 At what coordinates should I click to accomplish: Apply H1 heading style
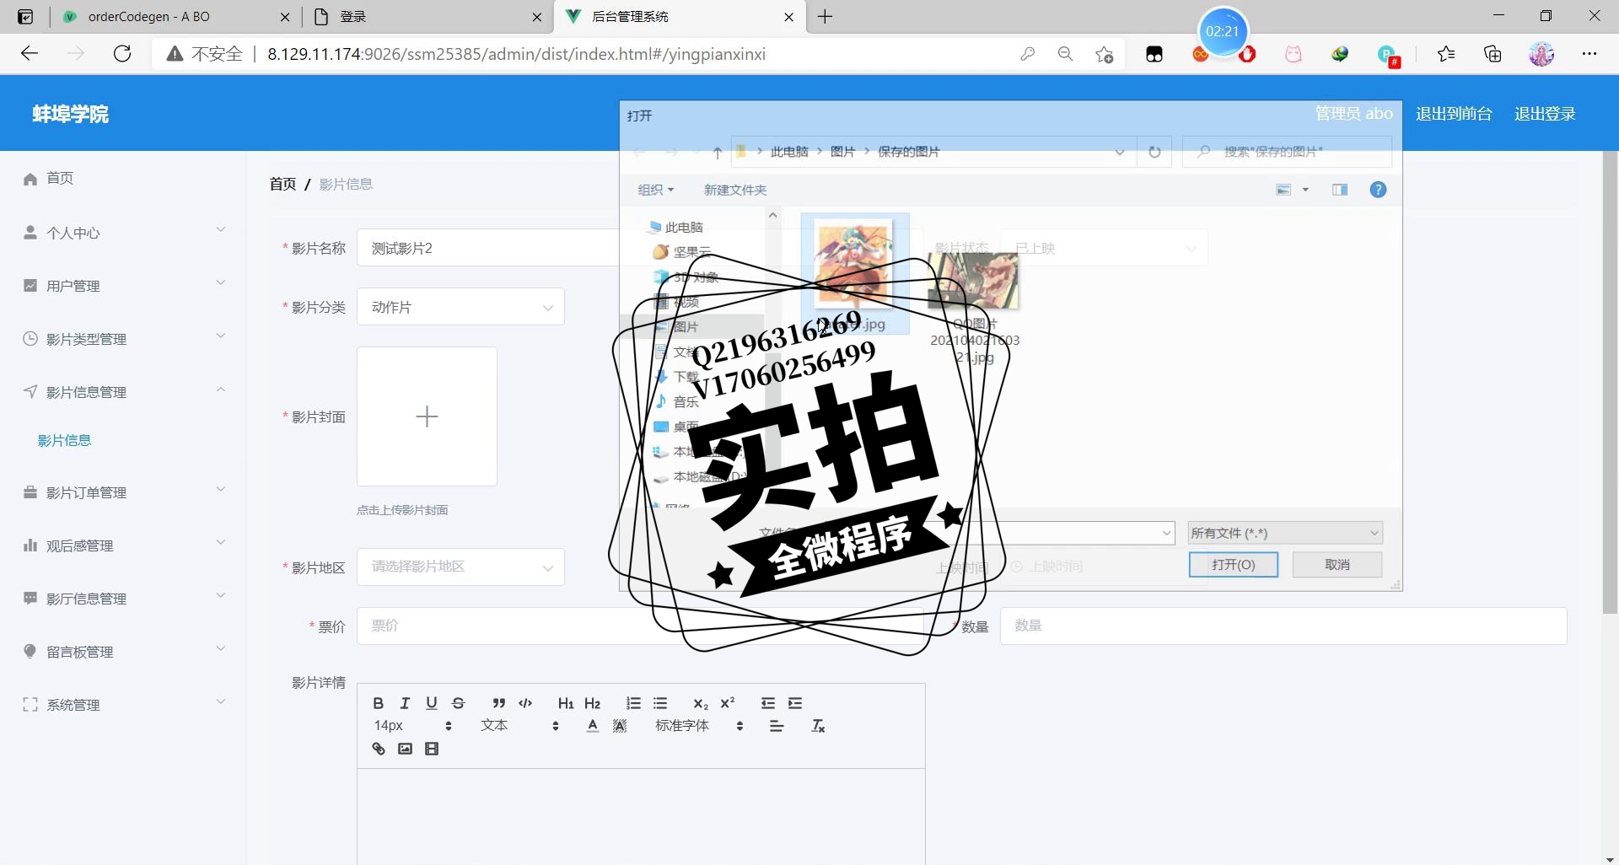pos(566,703)
